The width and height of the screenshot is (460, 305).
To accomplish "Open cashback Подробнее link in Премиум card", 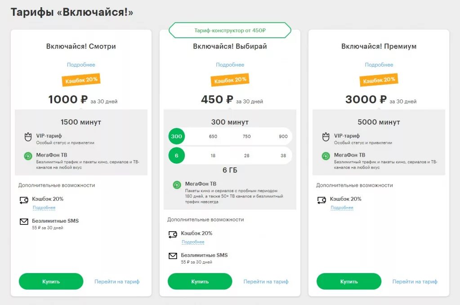I will 342,208.
